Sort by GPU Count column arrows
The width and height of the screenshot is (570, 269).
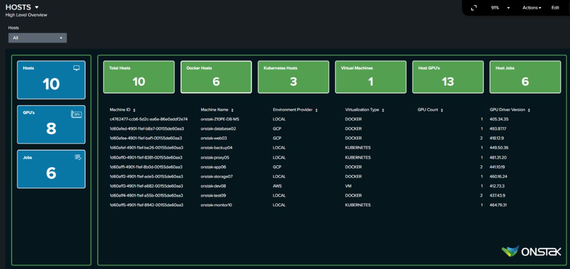click(x=442, y=110)
